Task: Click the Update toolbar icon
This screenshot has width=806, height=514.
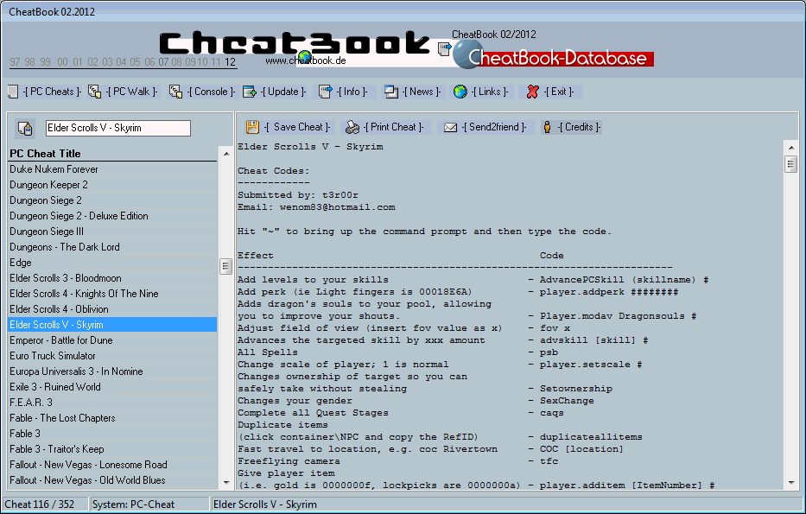Action: 250,92
